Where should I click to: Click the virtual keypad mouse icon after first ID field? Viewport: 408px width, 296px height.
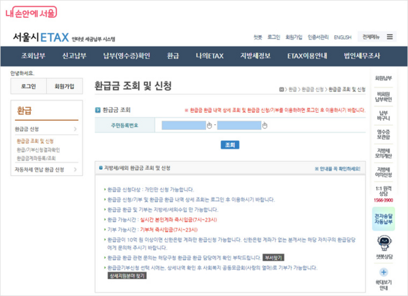tap(209, 126)
